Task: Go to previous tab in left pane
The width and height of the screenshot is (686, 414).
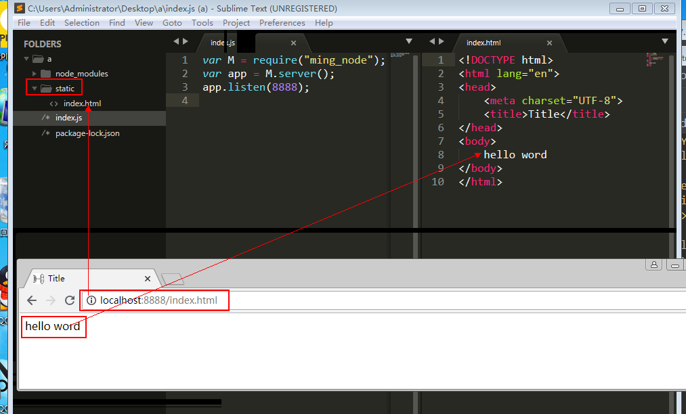Action: point(176,41)
